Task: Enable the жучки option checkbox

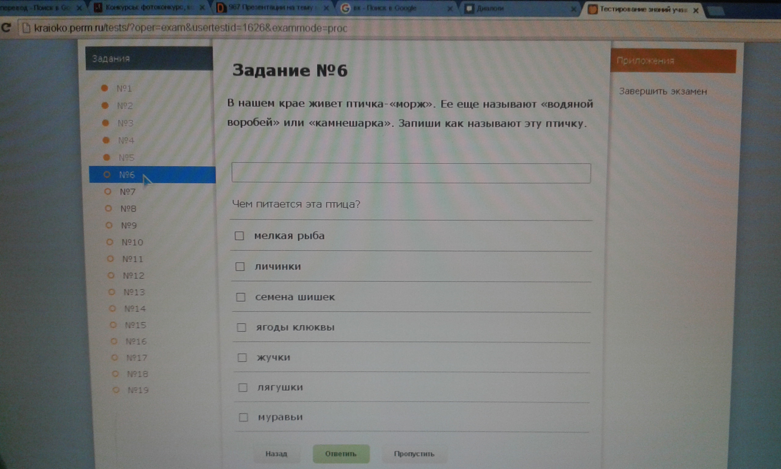Action: coord(242,358)
